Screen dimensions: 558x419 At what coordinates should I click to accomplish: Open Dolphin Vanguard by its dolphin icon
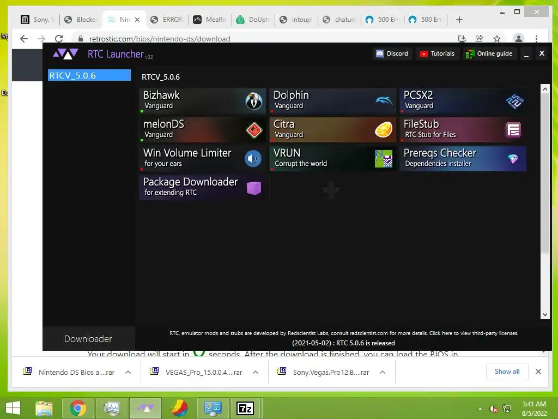pos(384,101)
